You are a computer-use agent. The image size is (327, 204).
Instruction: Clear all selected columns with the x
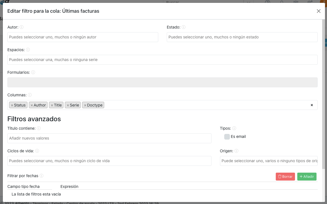312,105
